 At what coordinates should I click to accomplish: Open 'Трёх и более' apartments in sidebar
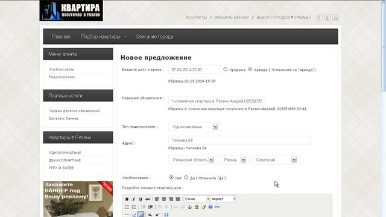click(62, 168)
